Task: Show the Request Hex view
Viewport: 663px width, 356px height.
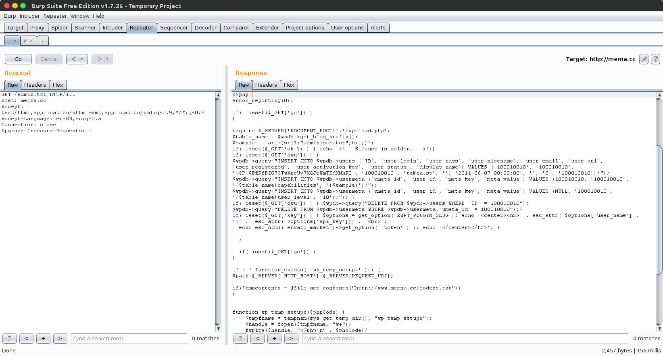Action: 58,85
